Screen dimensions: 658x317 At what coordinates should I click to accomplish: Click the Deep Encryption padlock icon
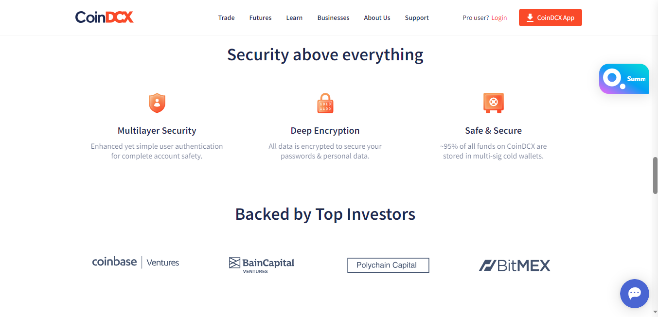click(x=325, y=103)
